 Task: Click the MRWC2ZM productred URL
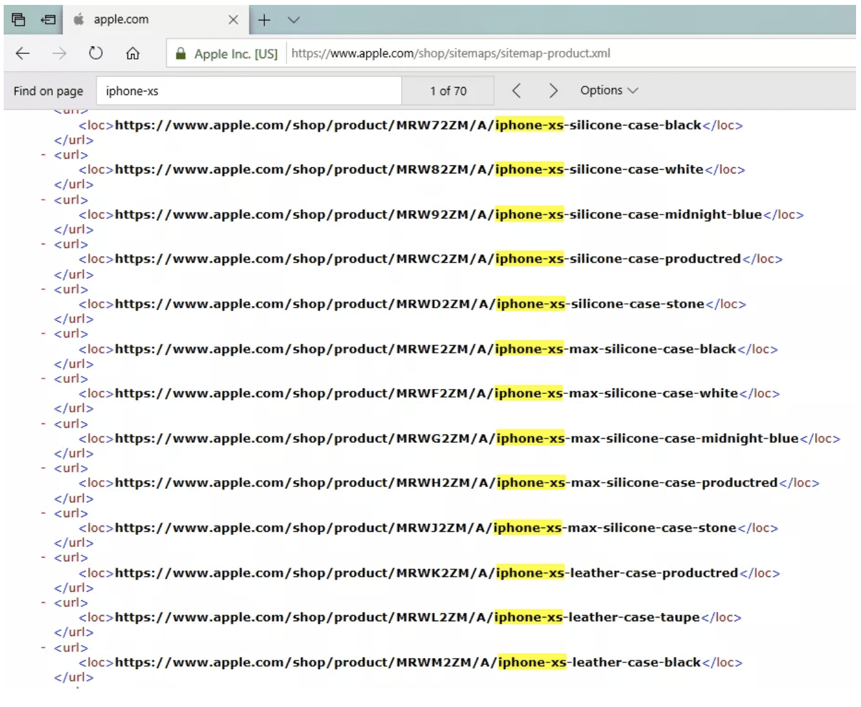(428, 259)
